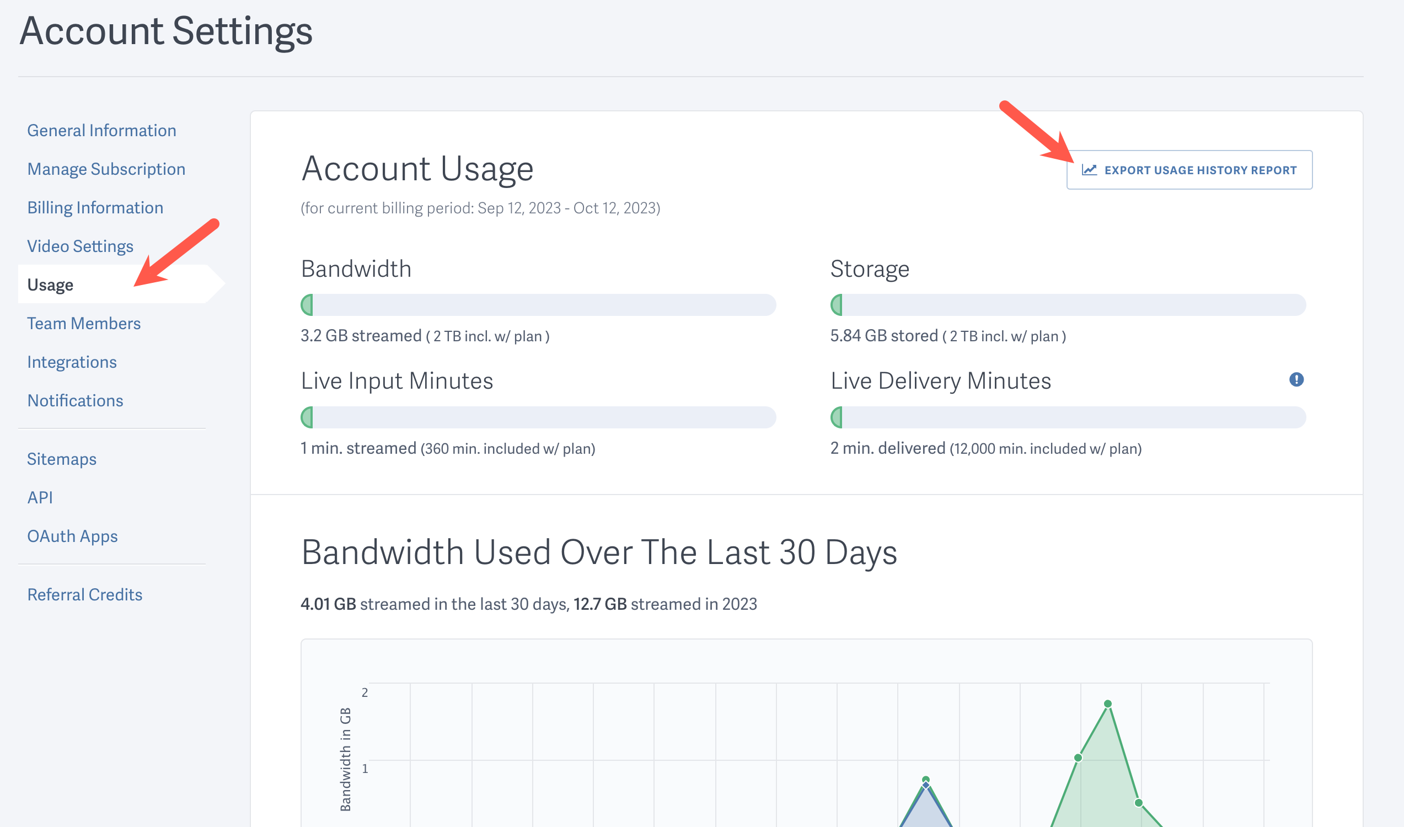Open OAuth Apps

point(72,535)
